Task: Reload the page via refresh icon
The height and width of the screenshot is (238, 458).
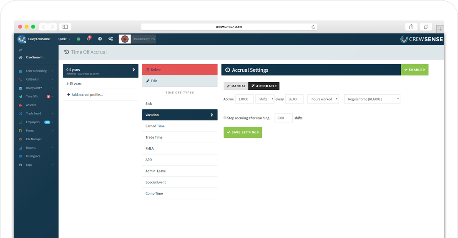Action: coord(313,27)
